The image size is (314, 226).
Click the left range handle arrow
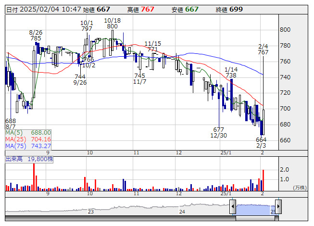233,206
